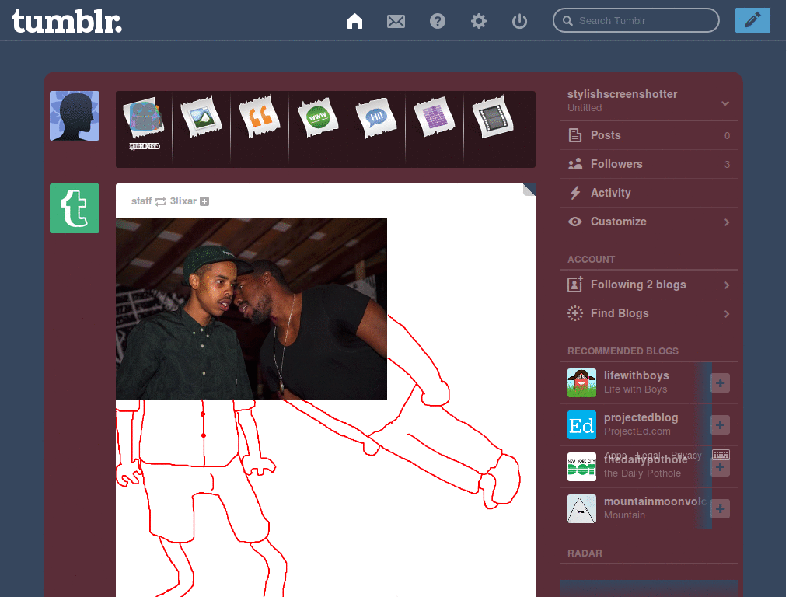Click the 'Untitled' blog title text
The image size is (796, 597).
585,107
